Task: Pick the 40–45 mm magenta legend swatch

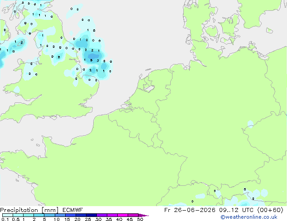Action: pyautogui.click(x=123, y=215)
